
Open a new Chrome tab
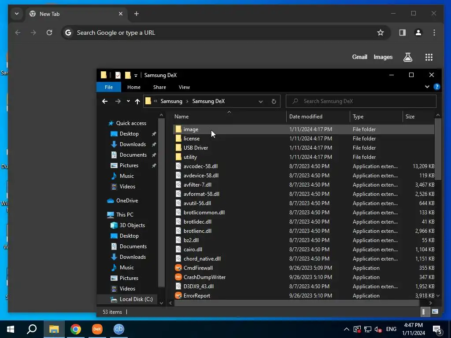[x=137, y=14]
